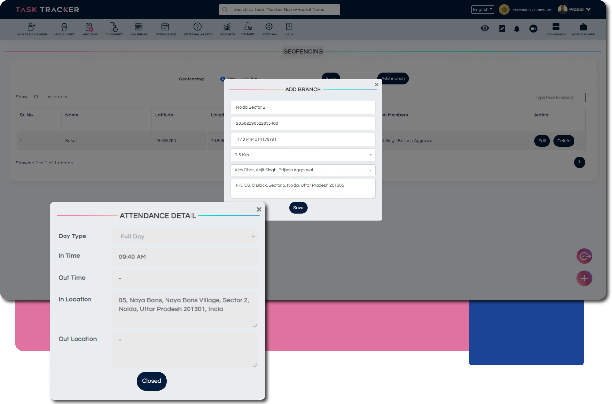The image size is (612, 404).
Task: Click the gold premium star badge
Action: (504, 10)
